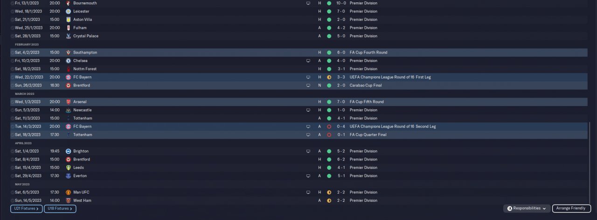
Task: Click yellow draw indicator on West Ham row
Action: click(329, 201)
